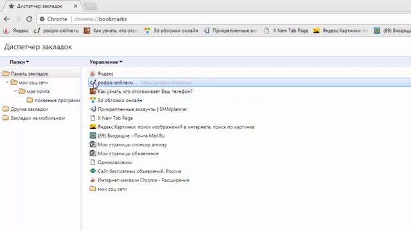Open the Управление dropdown menu
This screenshot has height=231, width=411.
[106, 62]
